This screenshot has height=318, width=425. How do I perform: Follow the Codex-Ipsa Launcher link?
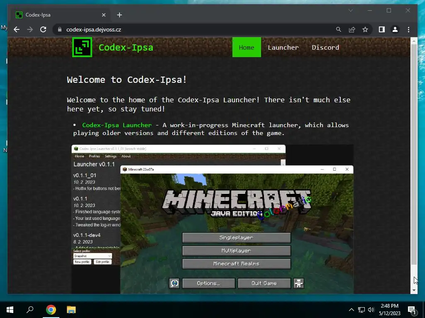[x=117, y=125]
